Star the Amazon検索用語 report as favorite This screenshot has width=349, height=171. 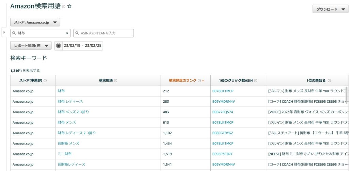[x=69, y=6]
